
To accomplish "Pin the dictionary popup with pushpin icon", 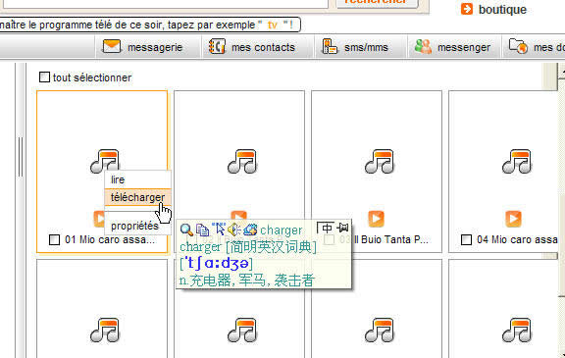I will [x=342, y=228].
